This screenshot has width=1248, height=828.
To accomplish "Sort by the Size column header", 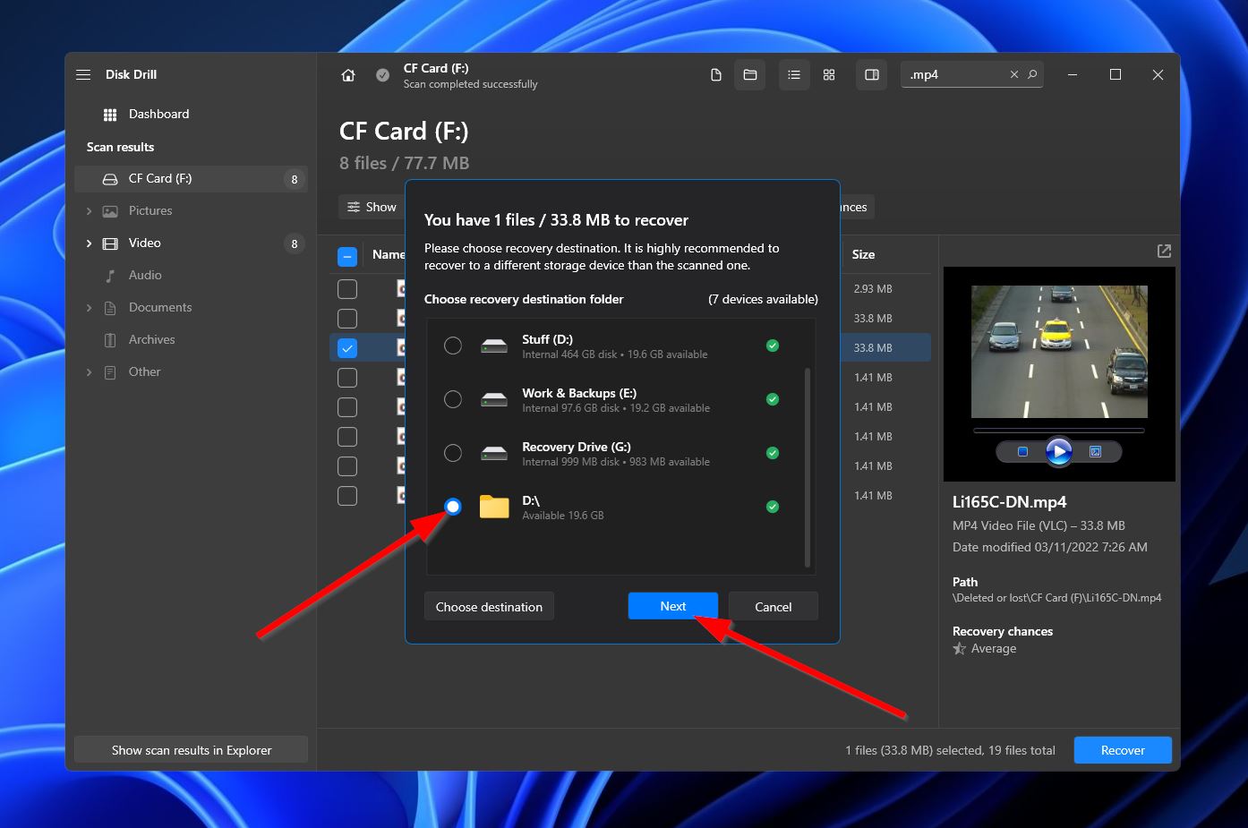I will pyautogui.click(x=864, y=254).
